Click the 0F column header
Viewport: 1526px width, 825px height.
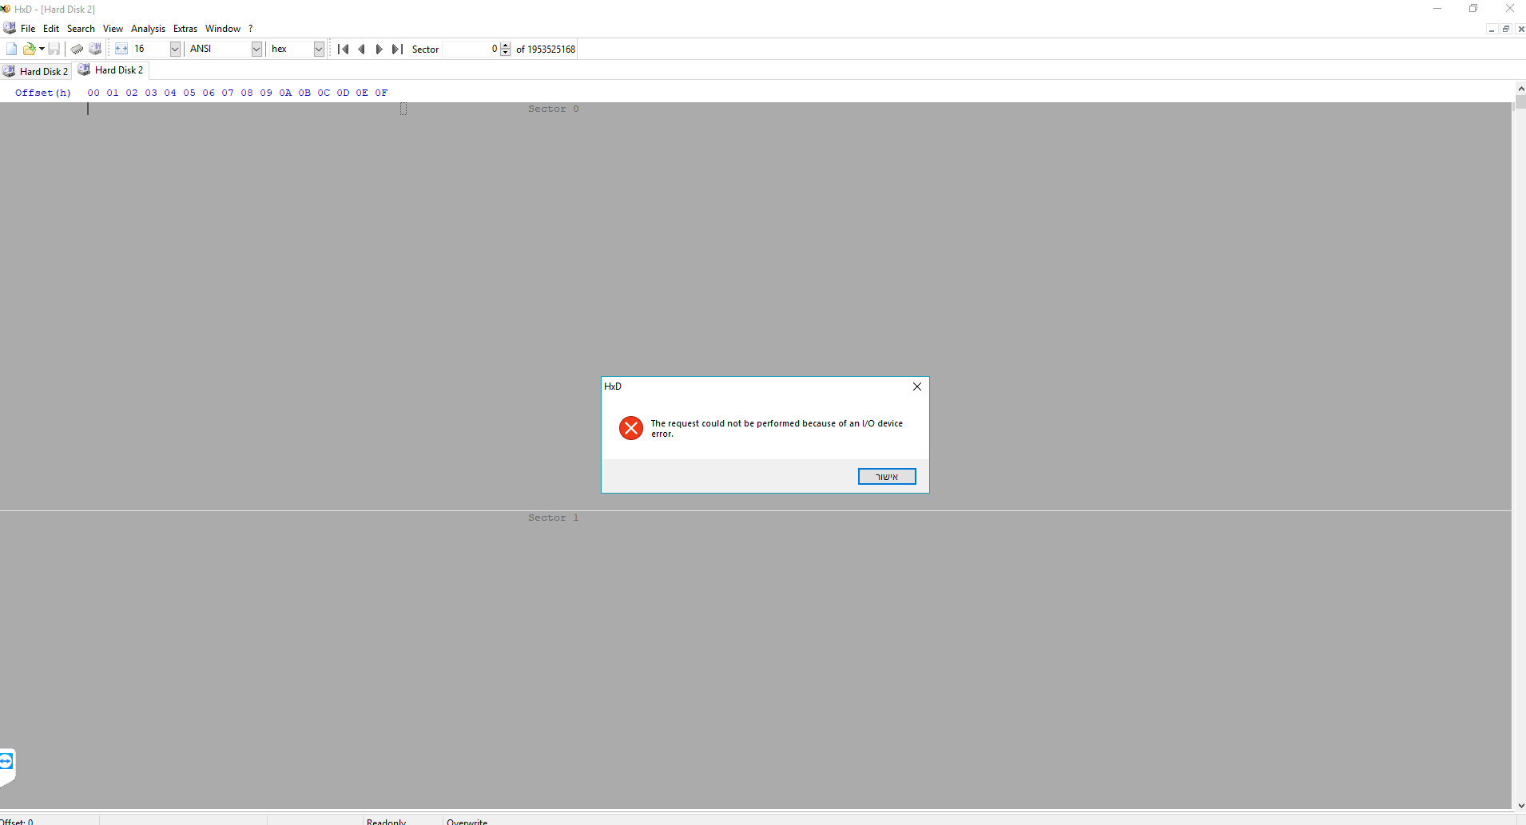[x=381, y=93]
